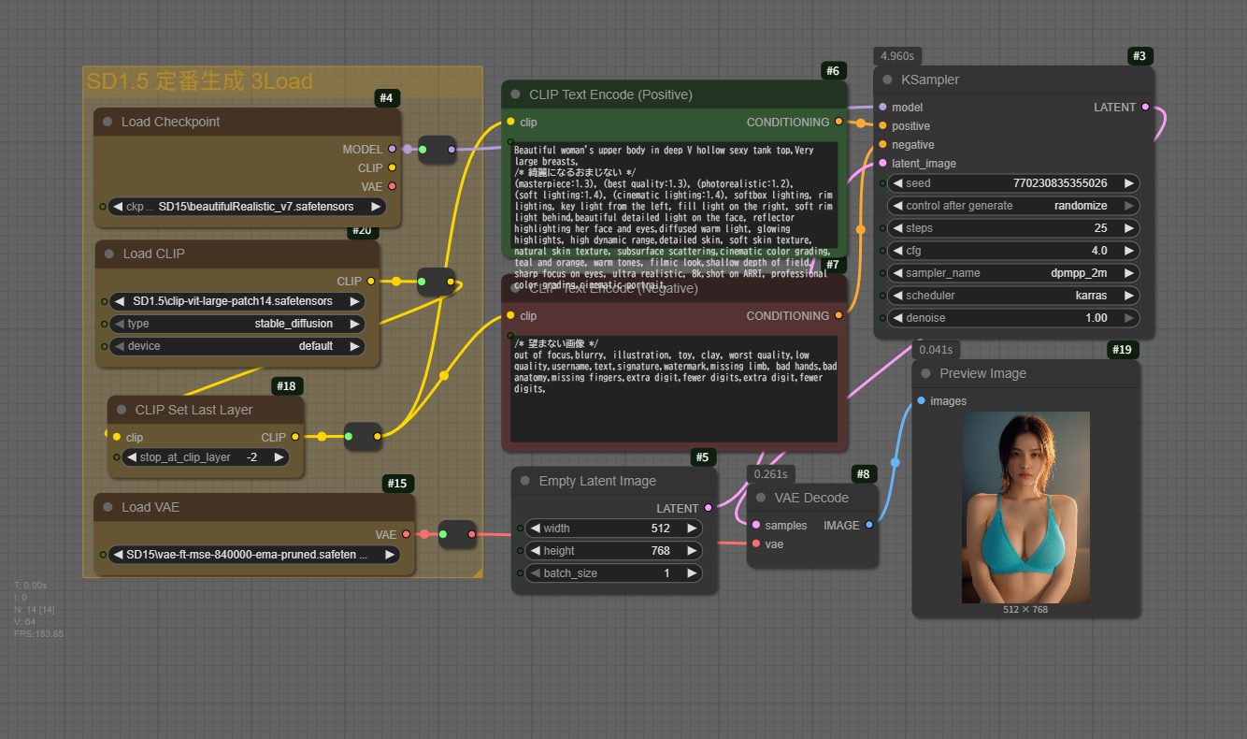Collapse the VAE Decode node

pos(761,498)
